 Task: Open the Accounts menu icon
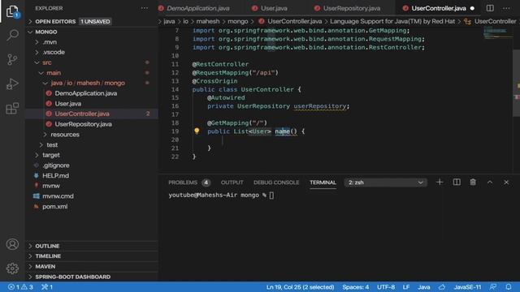[12, 244]
